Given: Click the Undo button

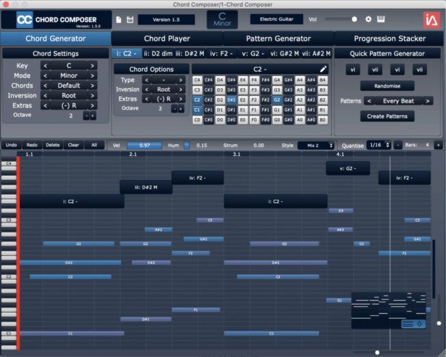Looking at the screenshot, I should (x=11, y=145).
